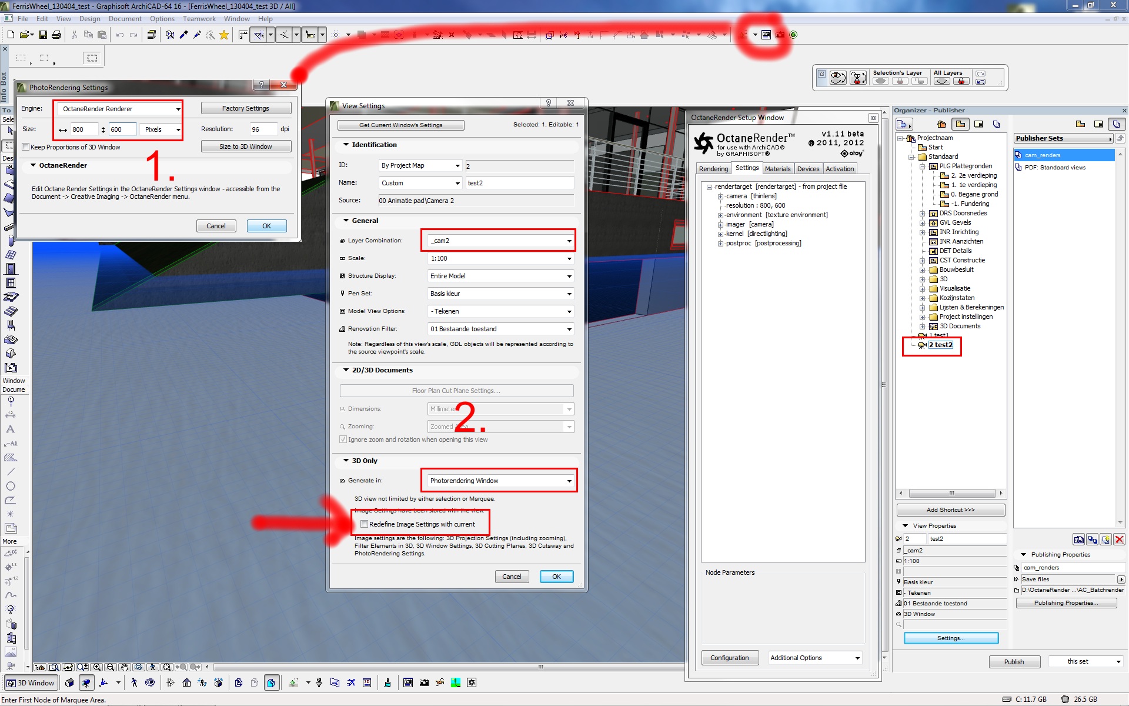The width and height of the screenshot is (1129, 706).
Task: Click the camera PhotoRender icon in bottom toolbar
Action: (424, 682)
